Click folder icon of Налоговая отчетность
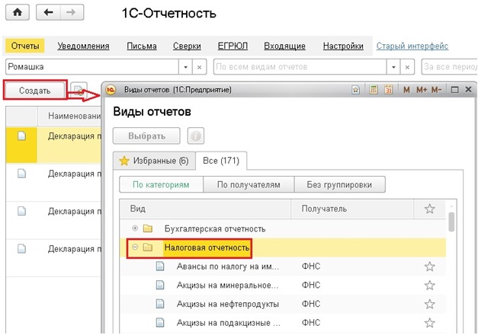This screenshot has height=335, width=478. [148, 247]
